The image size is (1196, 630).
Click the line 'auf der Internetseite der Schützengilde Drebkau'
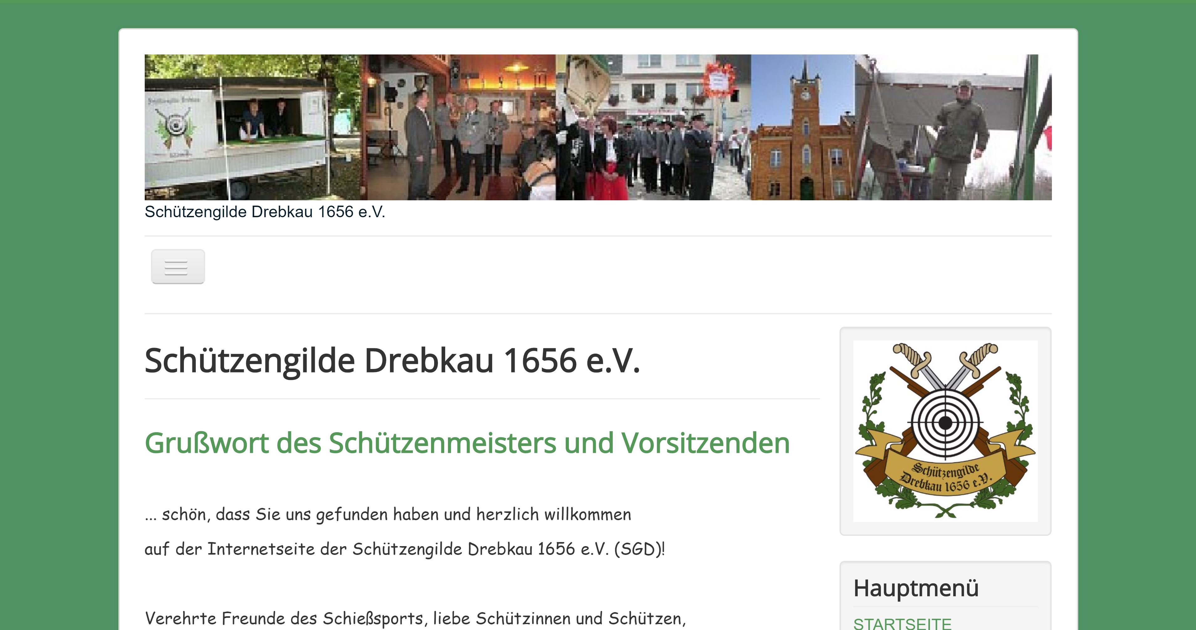pyautogui.click(x=405, y=549)
